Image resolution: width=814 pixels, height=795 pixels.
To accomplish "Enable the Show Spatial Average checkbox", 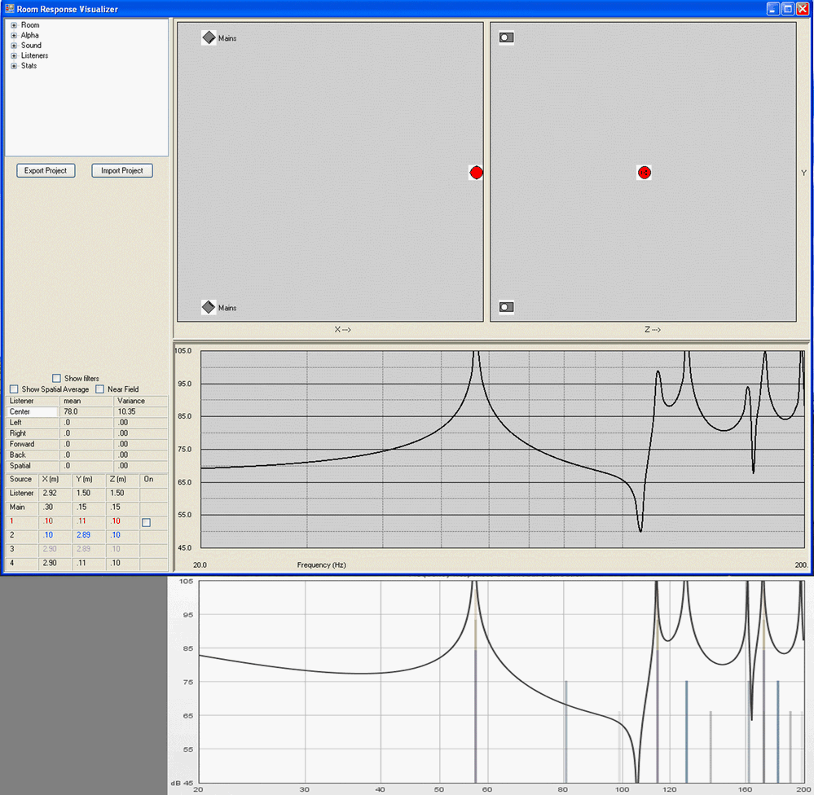I will [x=14, y=389].
